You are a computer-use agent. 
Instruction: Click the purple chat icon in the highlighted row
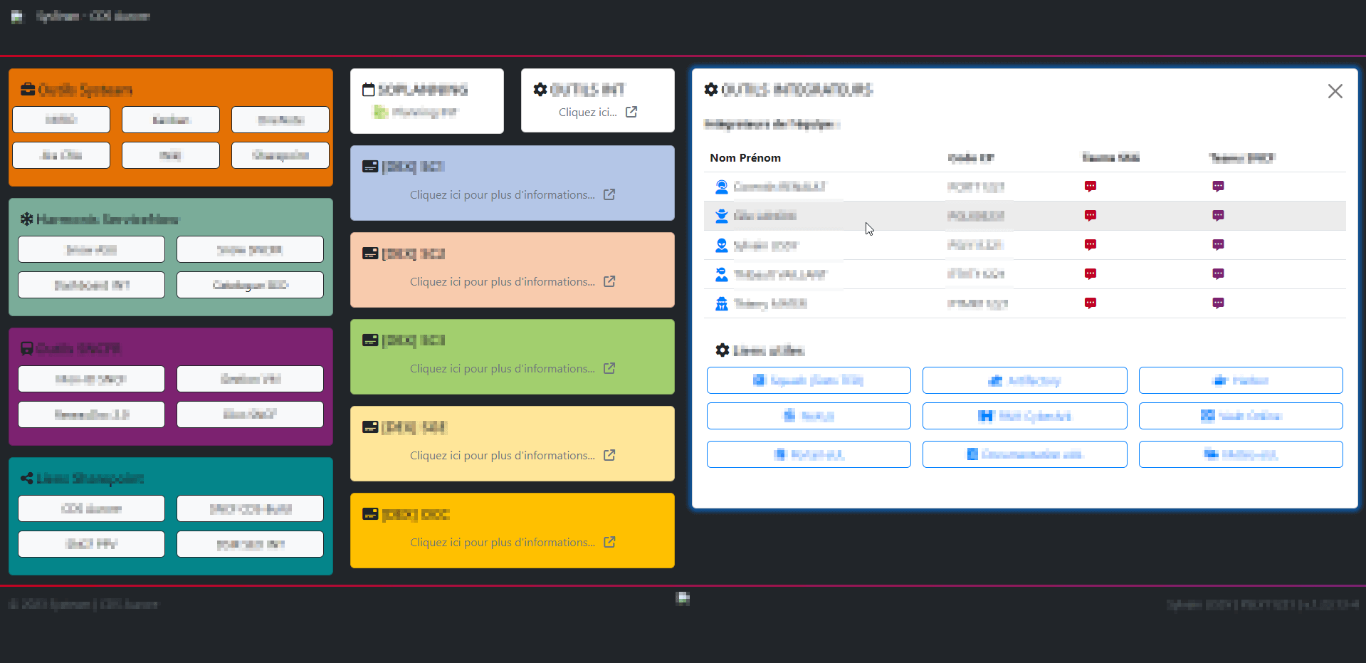click(x=1218, y=216)
